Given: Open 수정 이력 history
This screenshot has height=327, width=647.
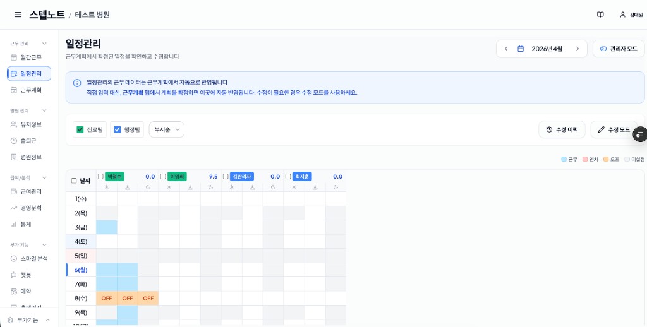Looking at the screenshot, I should pyautogui.click(x=562, y=129).
